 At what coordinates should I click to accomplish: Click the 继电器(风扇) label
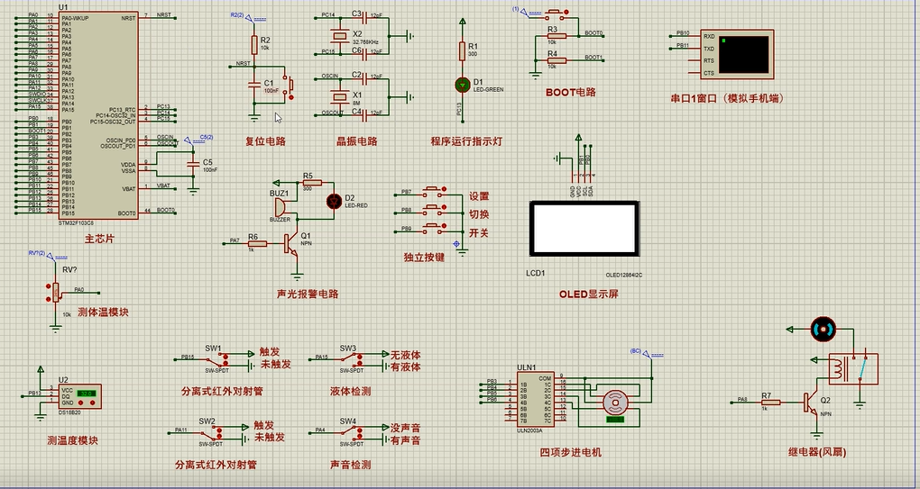817,451
